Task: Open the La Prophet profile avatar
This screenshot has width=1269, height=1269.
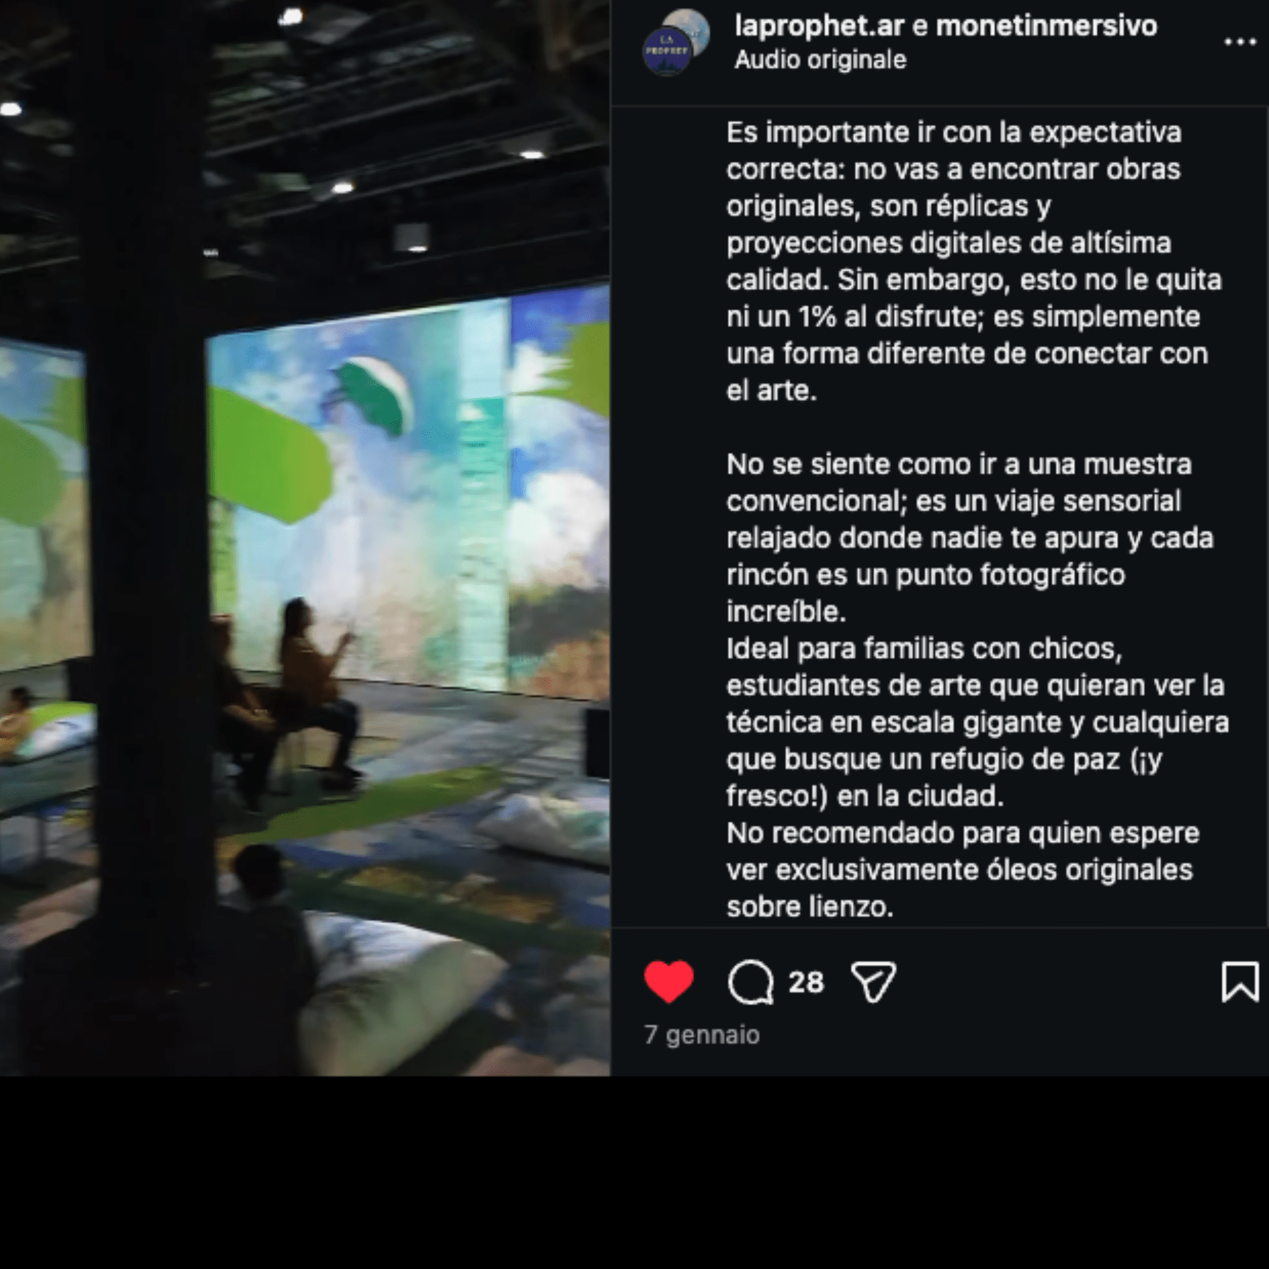Action: (666, 52)
